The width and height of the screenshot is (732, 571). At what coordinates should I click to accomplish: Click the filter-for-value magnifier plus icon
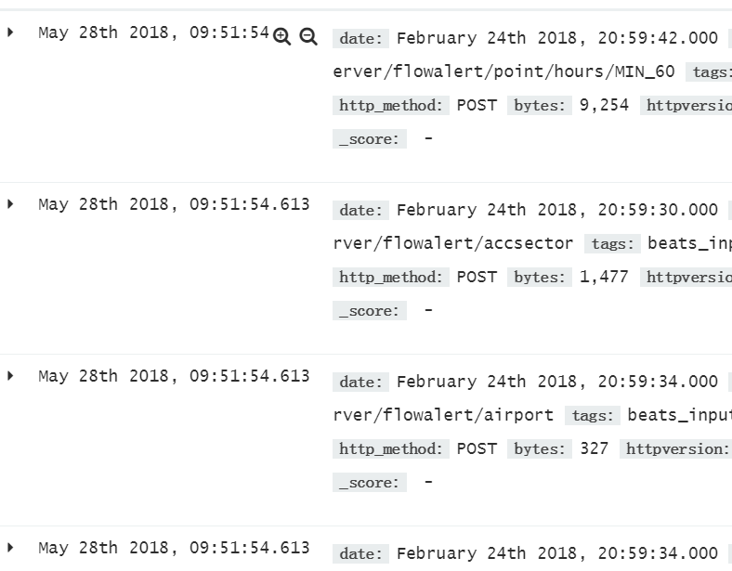[281, 36]
